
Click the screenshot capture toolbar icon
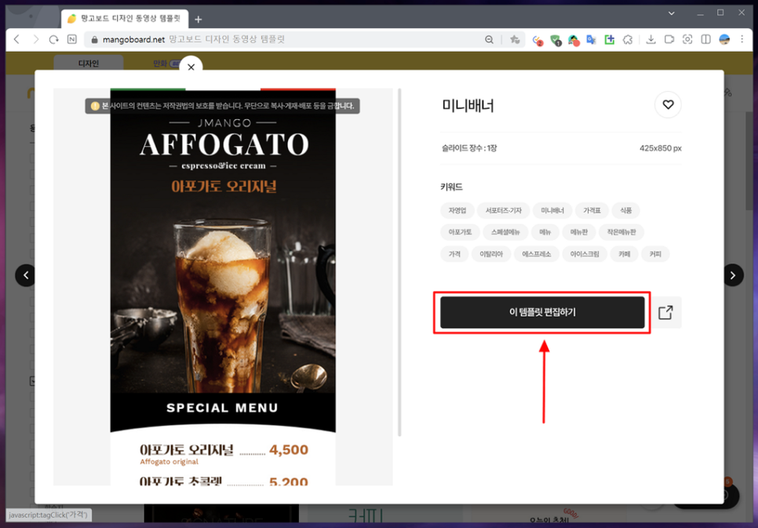click(x=687, y=40)
